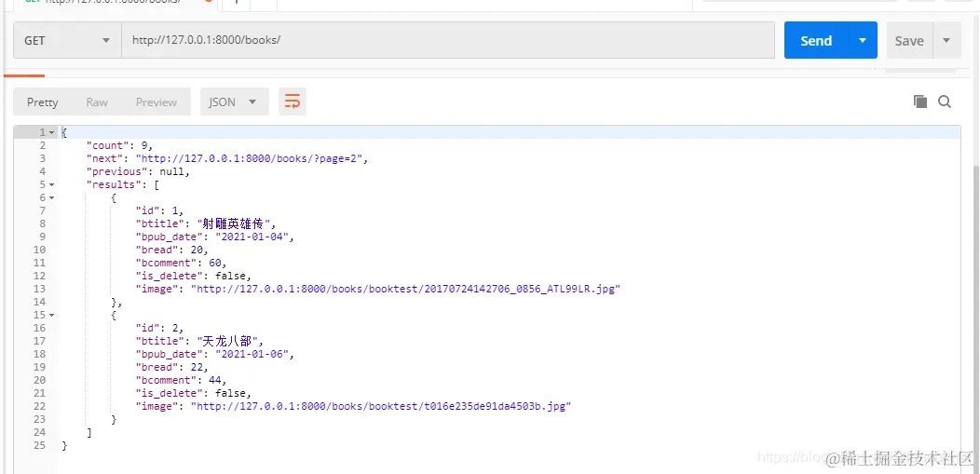The height and width of the screenshot is (474, 980).
Task: Copy response with the copy icon
Action: click(x=920, y=102)
